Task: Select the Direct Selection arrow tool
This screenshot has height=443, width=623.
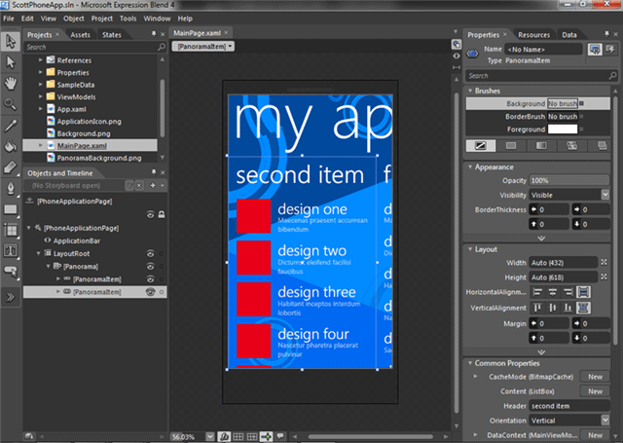Action: (11, 62)
